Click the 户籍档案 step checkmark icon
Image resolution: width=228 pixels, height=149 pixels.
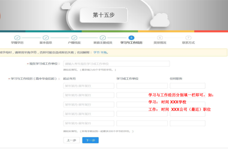click(74, 38)
